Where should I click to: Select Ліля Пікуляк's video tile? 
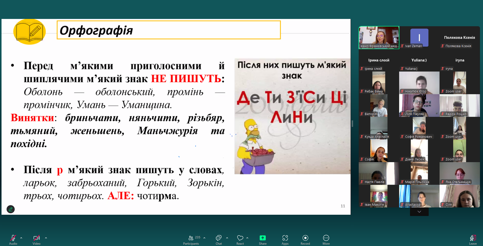click(x=419, y=105)
